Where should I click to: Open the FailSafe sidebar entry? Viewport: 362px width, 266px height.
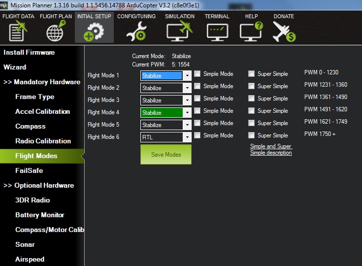click(29, 170)
